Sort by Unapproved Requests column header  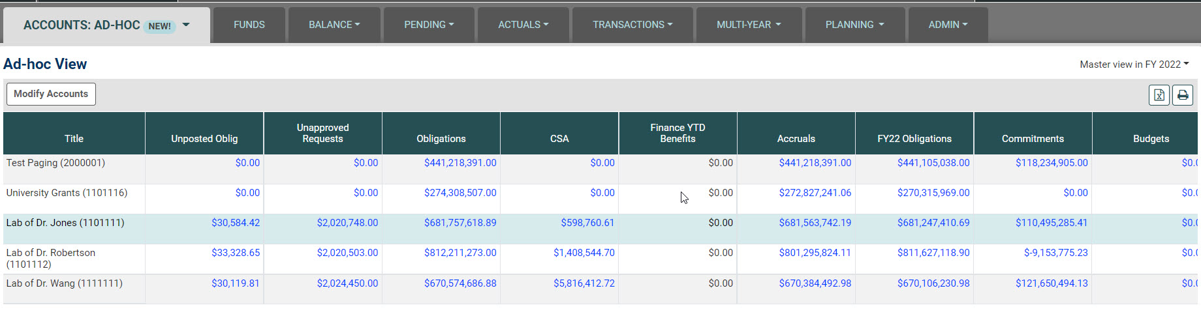click(322, 133)
